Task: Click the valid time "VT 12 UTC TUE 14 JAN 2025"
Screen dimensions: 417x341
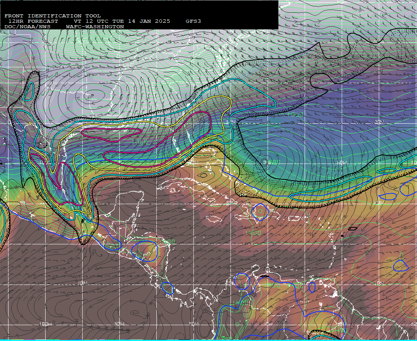Action: pyautogui.click(x=122, y=21)
